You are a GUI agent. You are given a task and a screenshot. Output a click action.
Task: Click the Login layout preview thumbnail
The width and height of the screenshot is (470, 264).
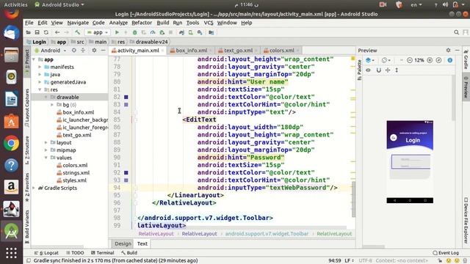pyautogui.click(x=410, y=162)
